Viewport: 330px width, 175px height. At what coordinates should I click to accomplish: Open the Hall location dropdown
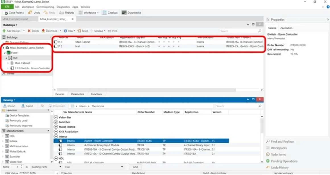(94, 167)
